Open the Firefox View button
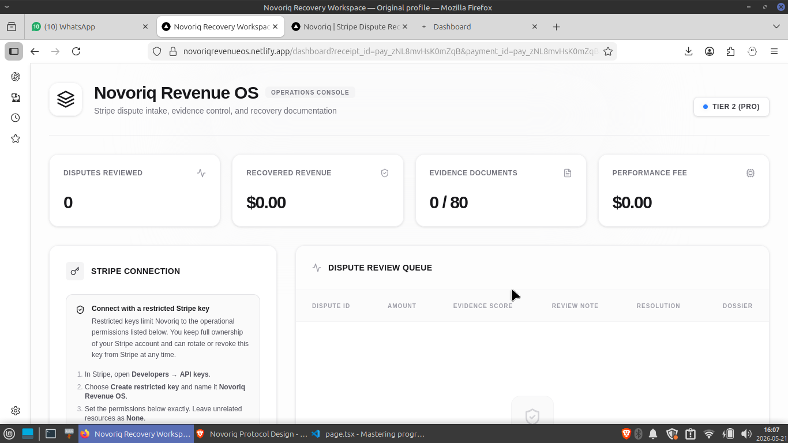 point(12,27)
